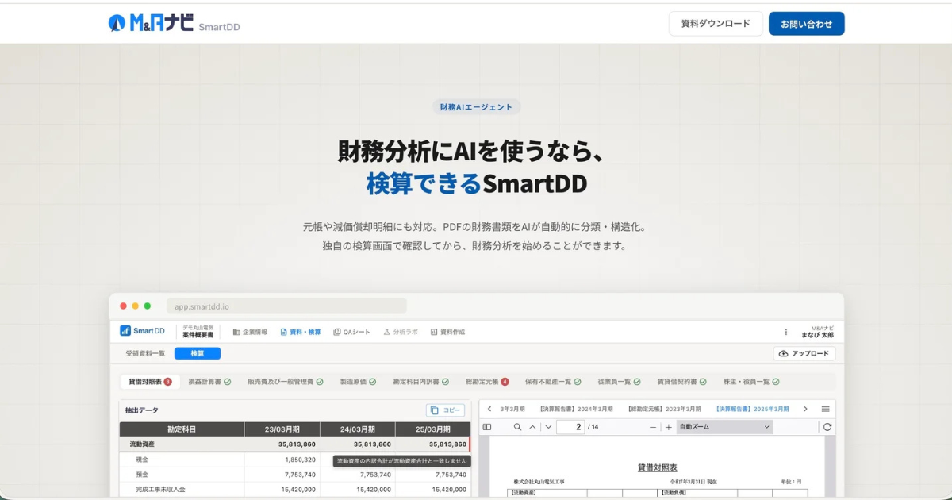Click the app.smartdd.io address bar
The height and width of the screenshot is (500, 952).
286,306
